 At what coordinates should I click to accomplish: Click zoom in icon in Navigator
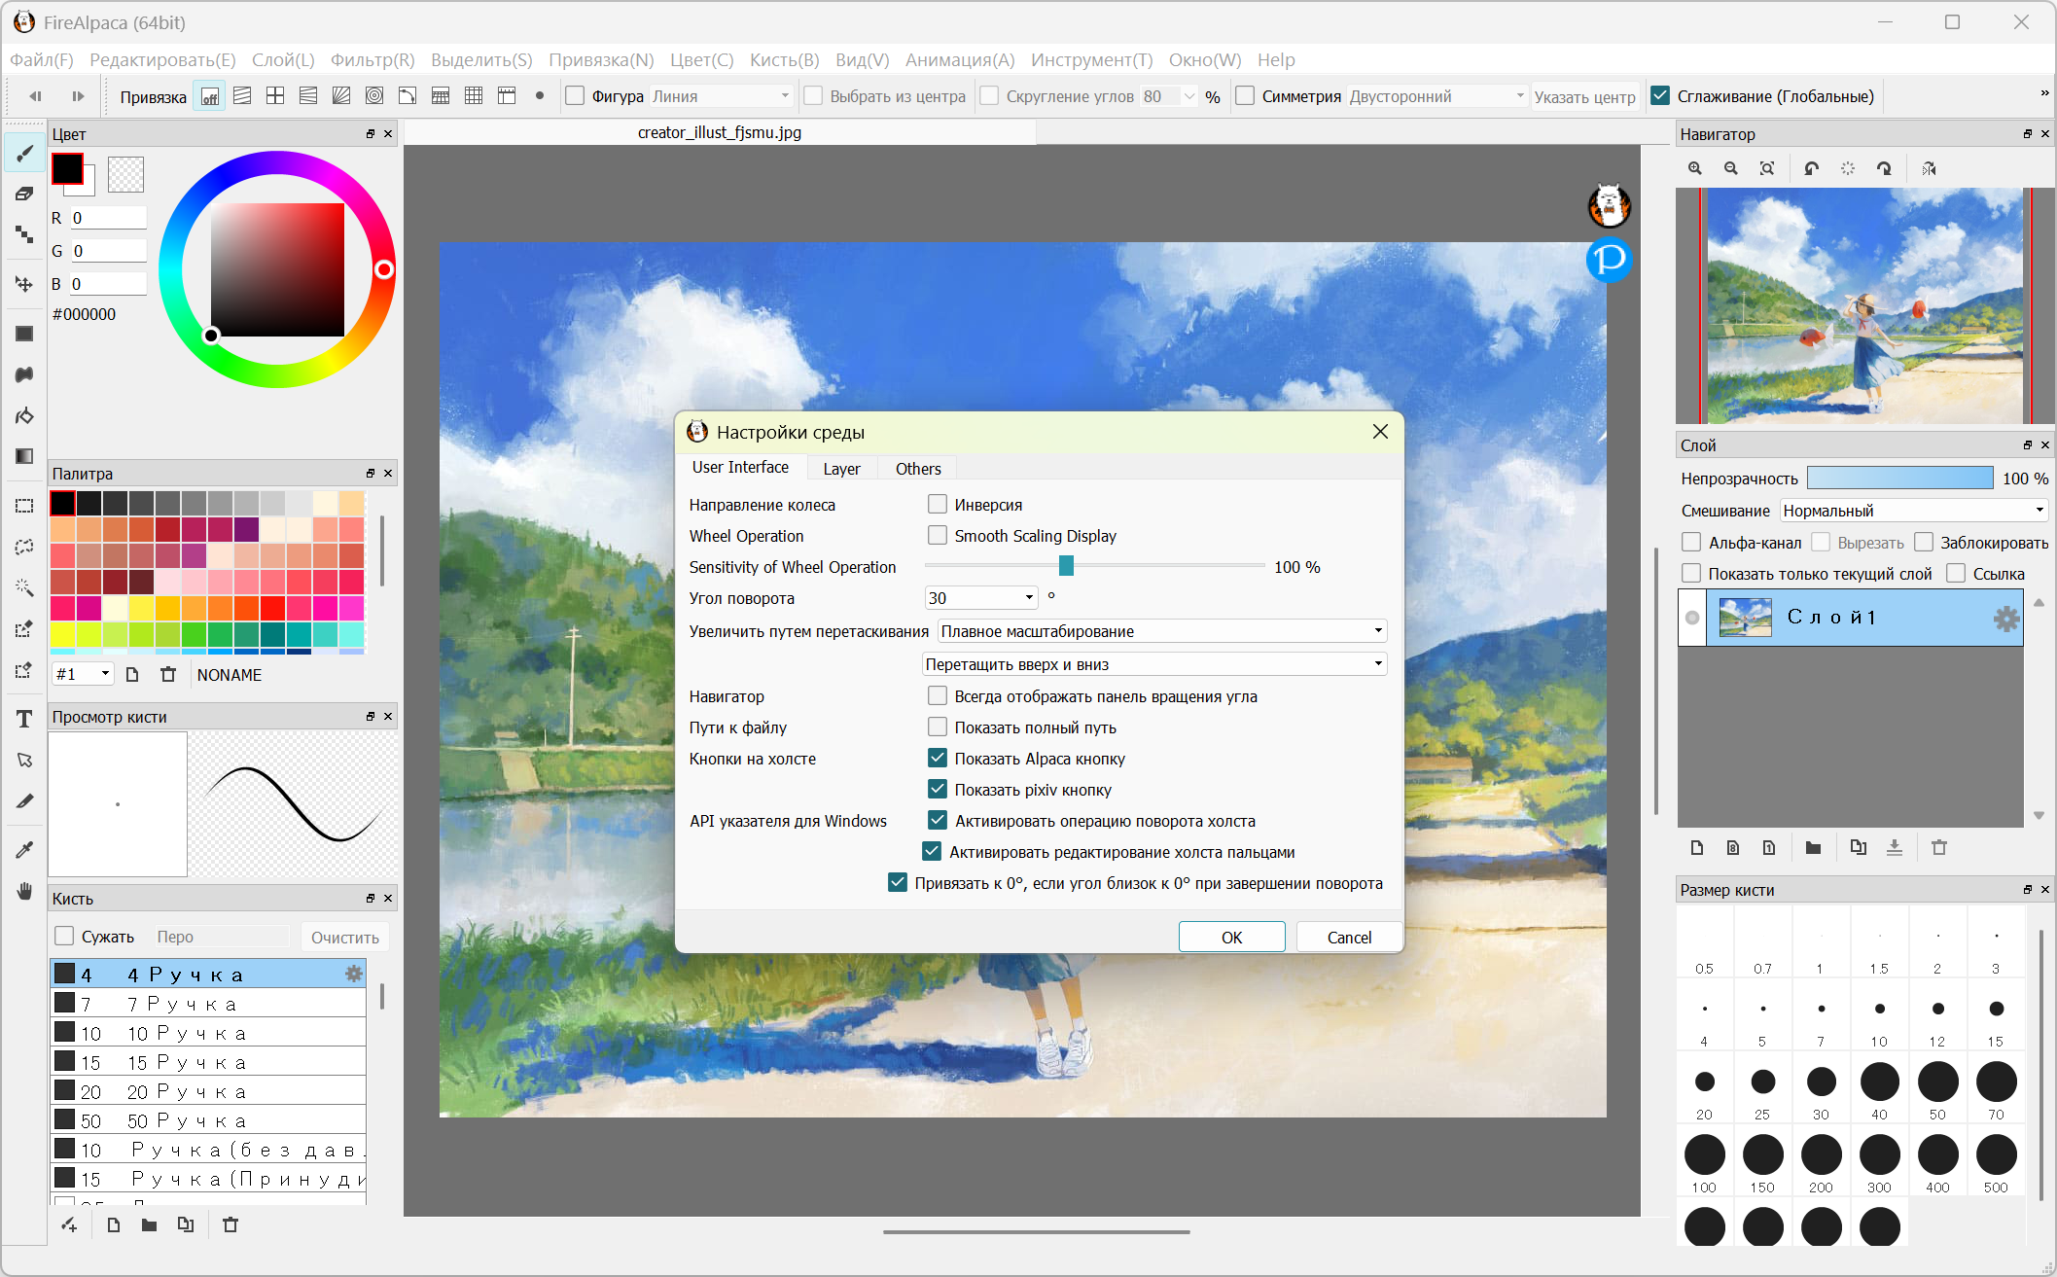tap(1695, 168)
